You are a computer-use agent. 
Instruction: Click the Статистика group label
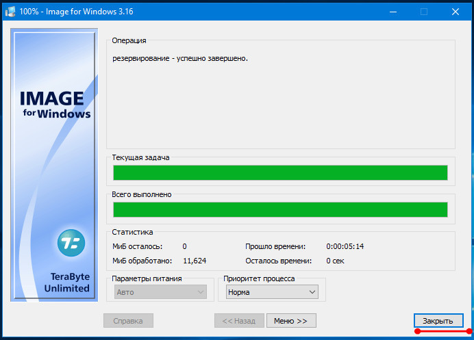pyautogui.click(x=132, y=232)
